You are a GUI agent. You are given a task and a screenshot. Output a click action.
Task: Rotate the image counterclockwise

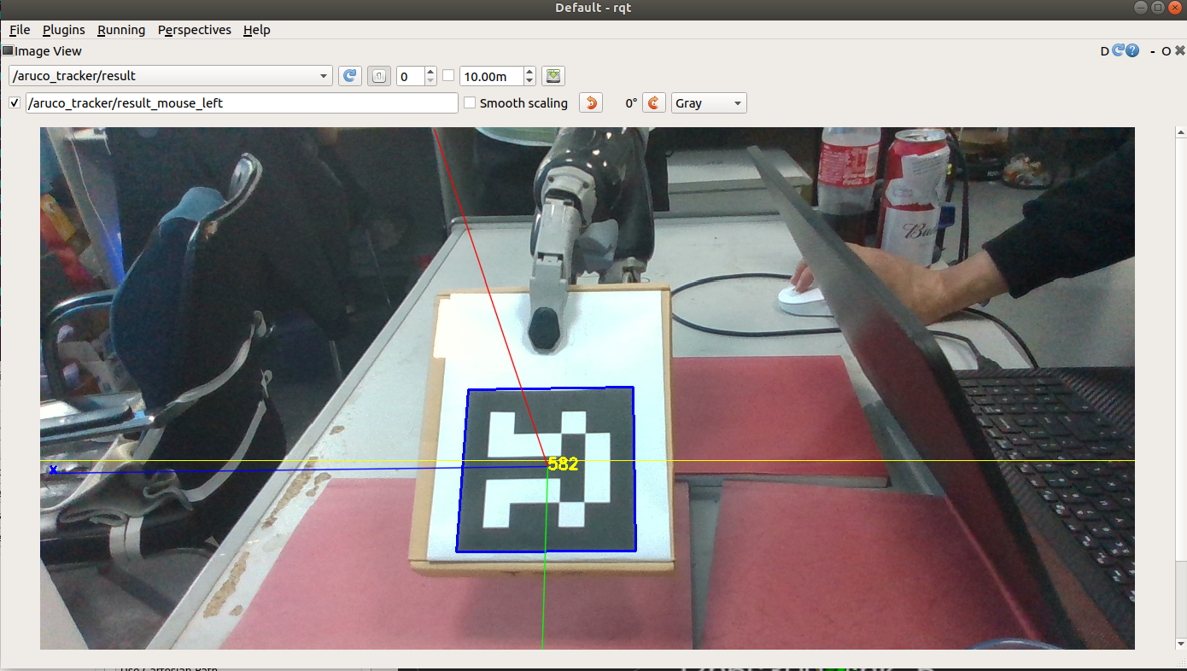590,102
